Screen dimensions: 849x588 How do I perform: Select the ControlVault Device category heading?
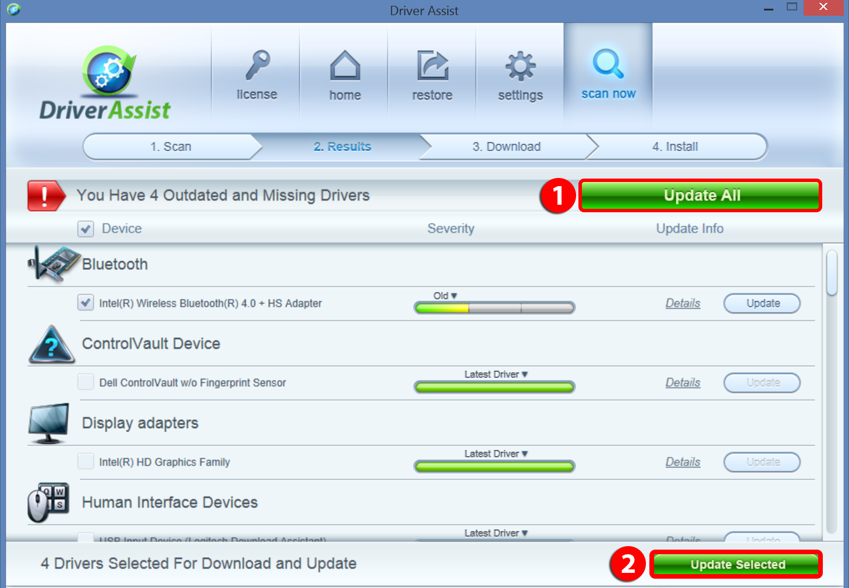point(151,344)
